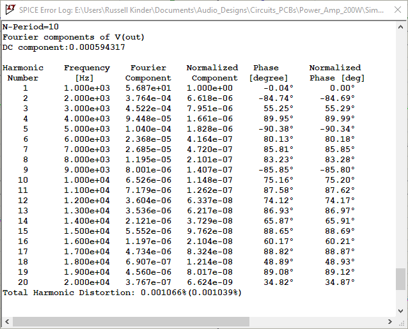Click the 'Phase [degree]' column header
This screenshot has width=408, height=329.
point(269,73)
